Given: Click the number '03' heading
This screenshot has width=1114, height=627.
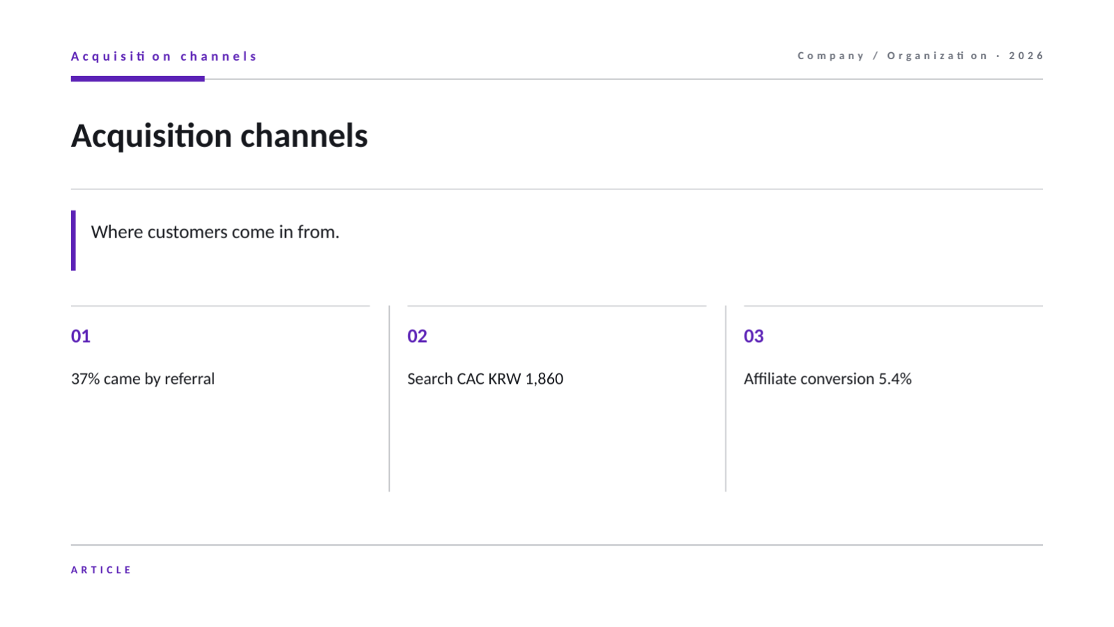Looking at the screenshot, I should [x=754, y=336].
